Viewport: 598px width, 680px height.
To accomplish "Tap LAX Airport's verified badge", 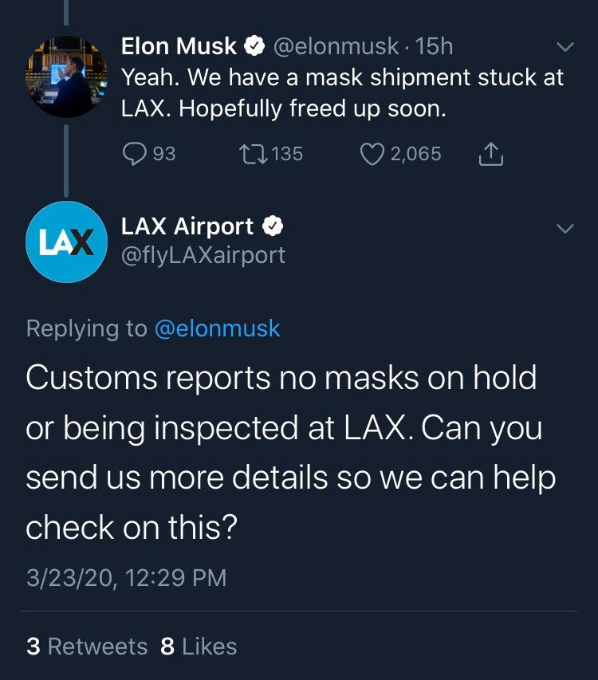I will point(272,226).
